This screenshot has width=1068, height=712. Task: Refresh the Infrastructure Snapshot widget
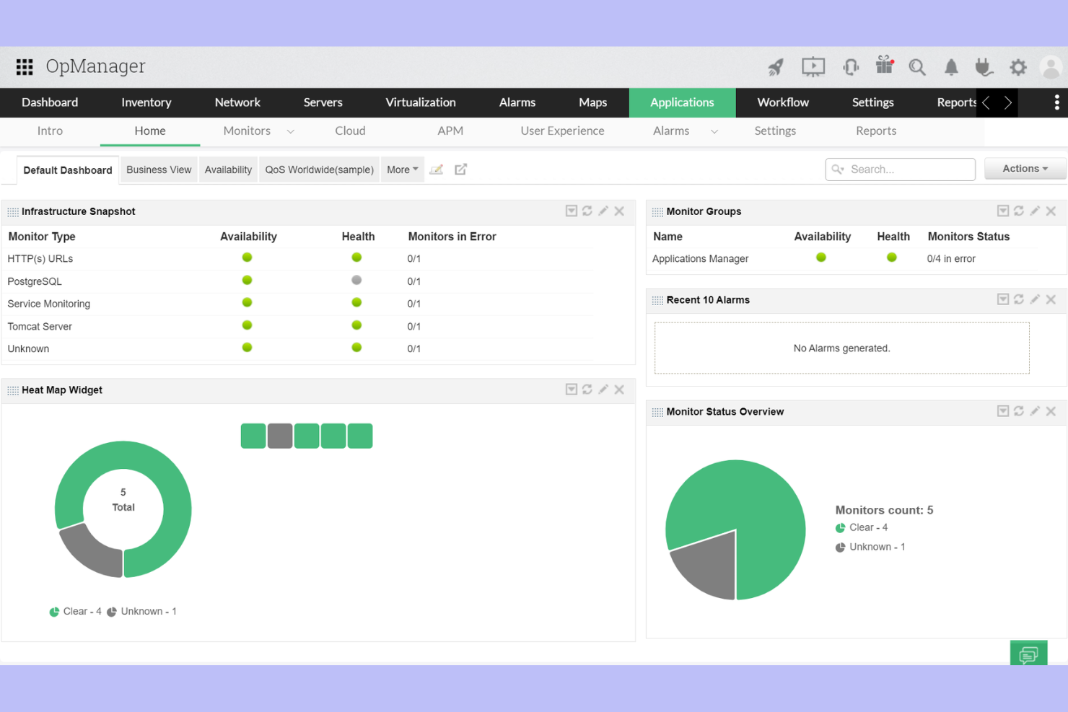587,211
